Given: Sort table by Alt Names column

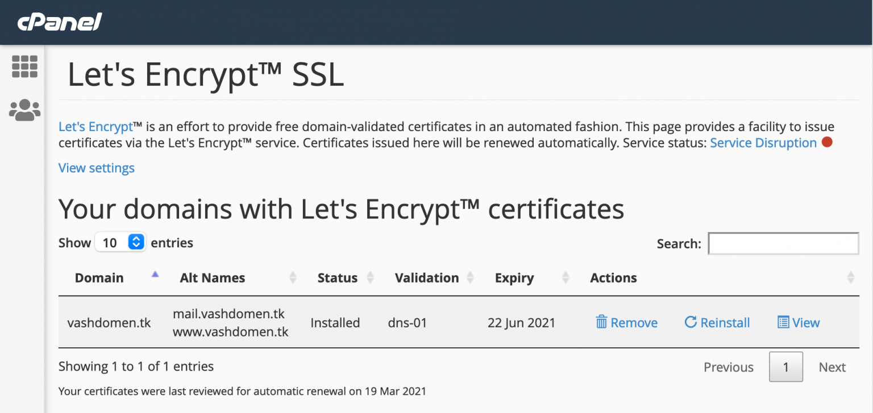Looking at the screenshot, I should point(293,277).
